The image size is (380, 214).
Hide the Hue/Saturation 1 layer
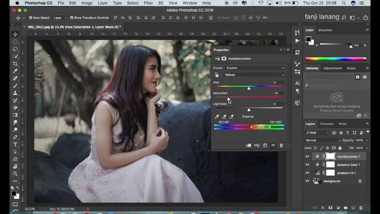(x=308, y=156)
